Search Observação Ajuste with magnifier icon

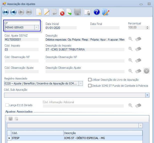(x=130, y=71)
